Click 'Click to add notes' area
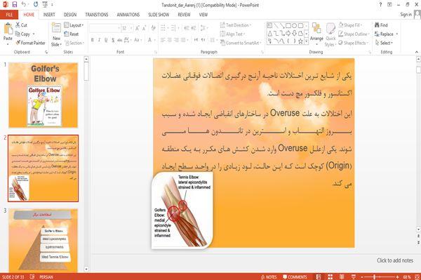This screenshot has width=421, height=280. point(394,260)
